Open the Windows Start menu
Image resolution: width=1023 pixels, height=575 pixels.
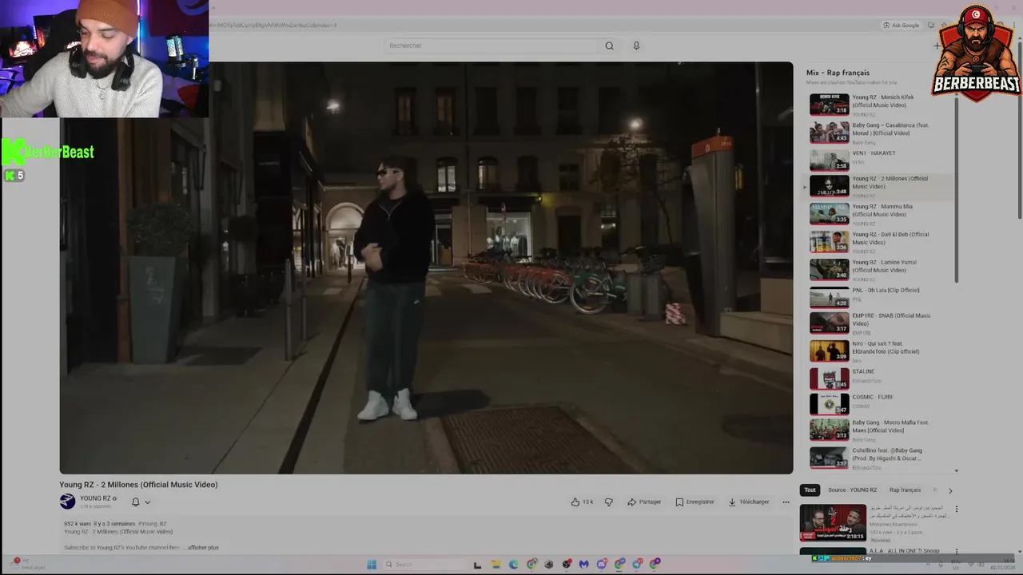tap(372, 565)
